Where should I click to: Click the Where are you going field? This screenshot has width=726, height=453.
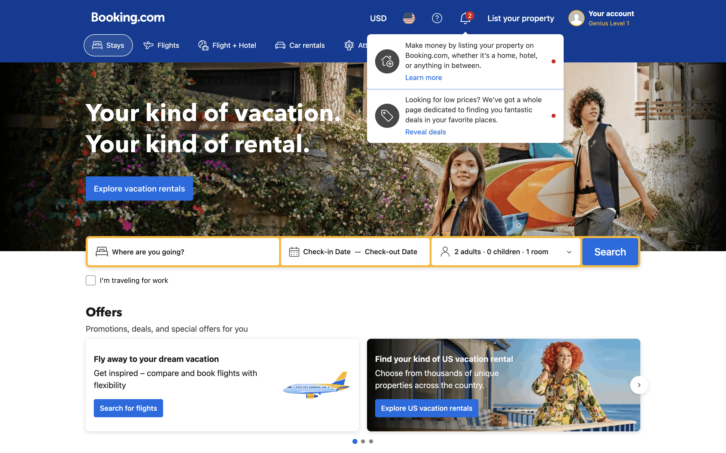click(183, 252)
